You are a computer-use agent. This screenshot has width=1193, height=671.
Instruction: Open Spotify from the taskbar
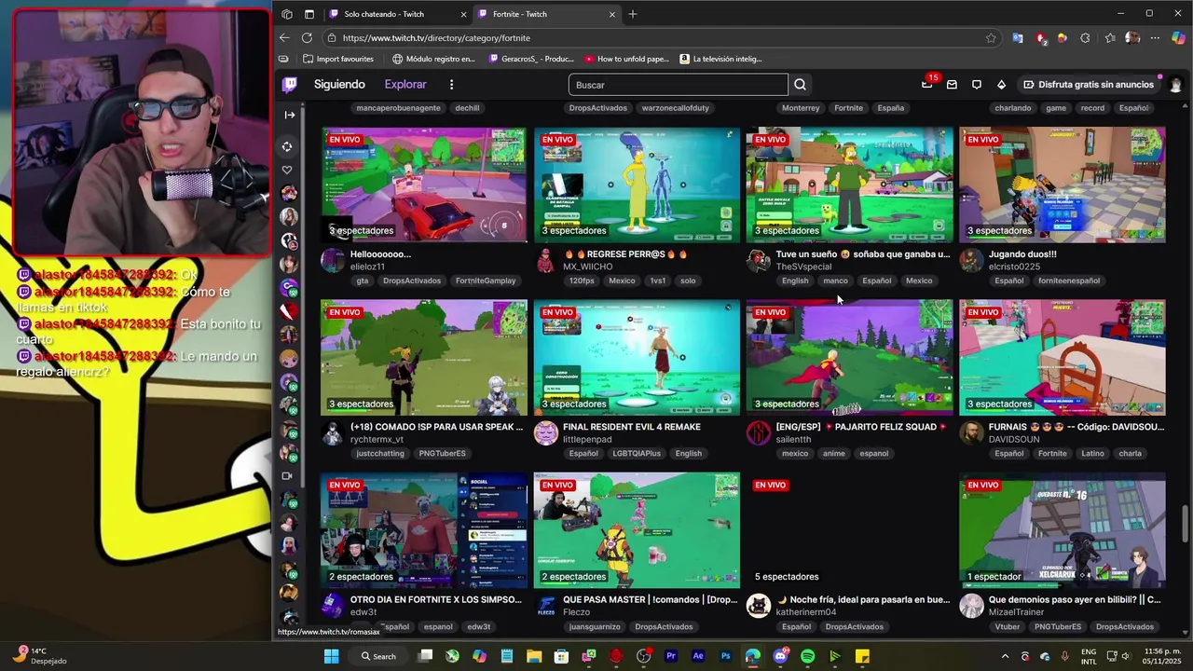pyautogui.click(x=807, y=657)
